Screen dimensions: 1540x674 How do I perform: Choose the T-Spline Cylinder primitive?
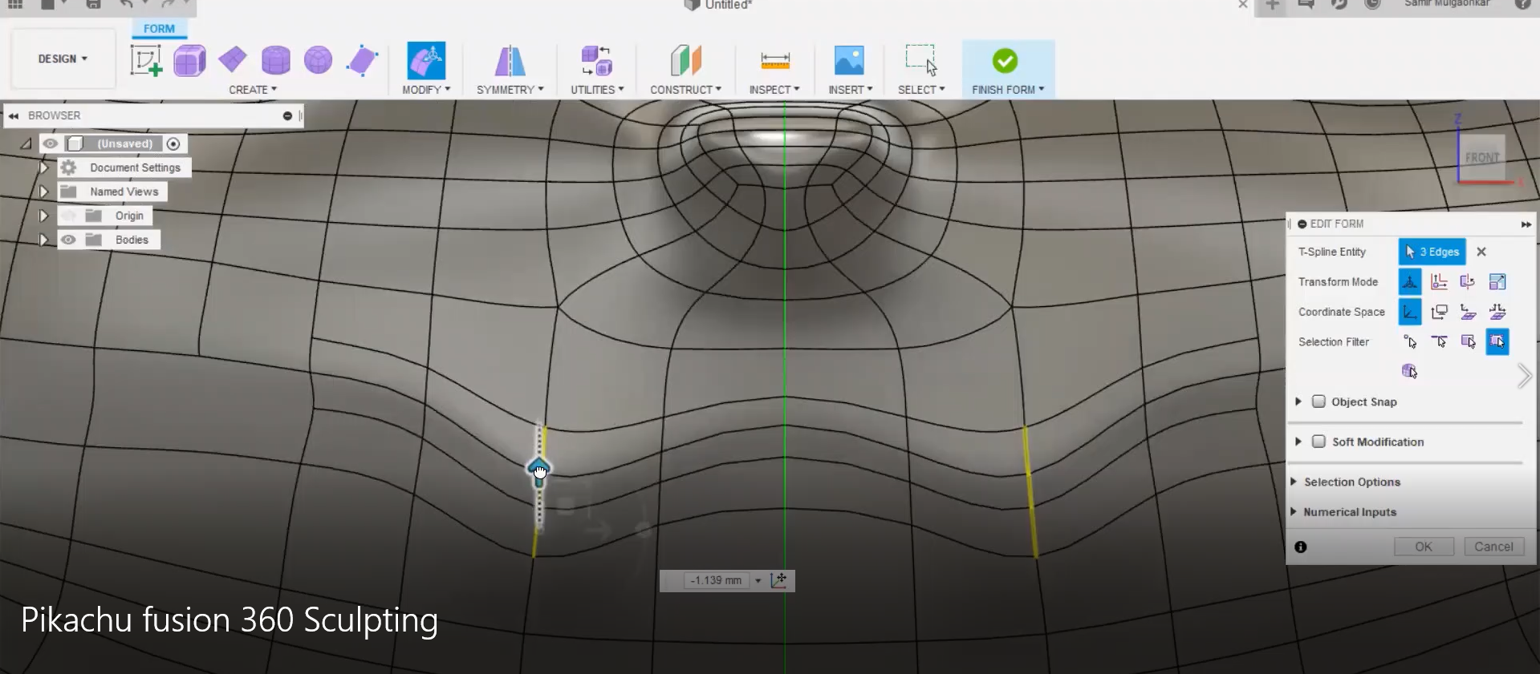275,60
